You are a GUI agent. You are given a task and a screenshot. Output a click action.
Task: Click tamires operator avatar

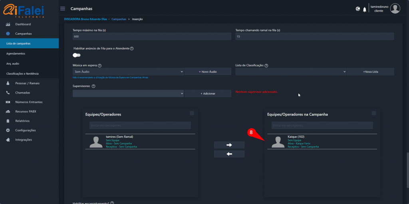pyautogui.click(x=96, y=142)
